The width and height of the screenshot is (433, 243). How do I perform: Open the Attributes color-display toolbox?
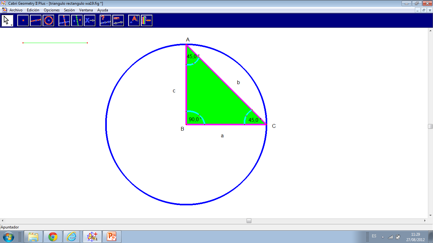point(147,21)
